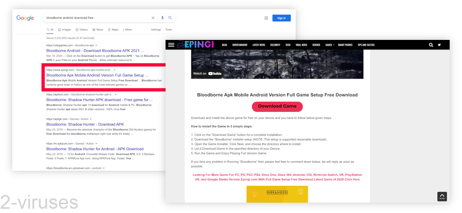The width and height of the screenshot is (462, 213).
Task: Click the yellow NBRANDED ad banner
Action: [x=277, y=194]
